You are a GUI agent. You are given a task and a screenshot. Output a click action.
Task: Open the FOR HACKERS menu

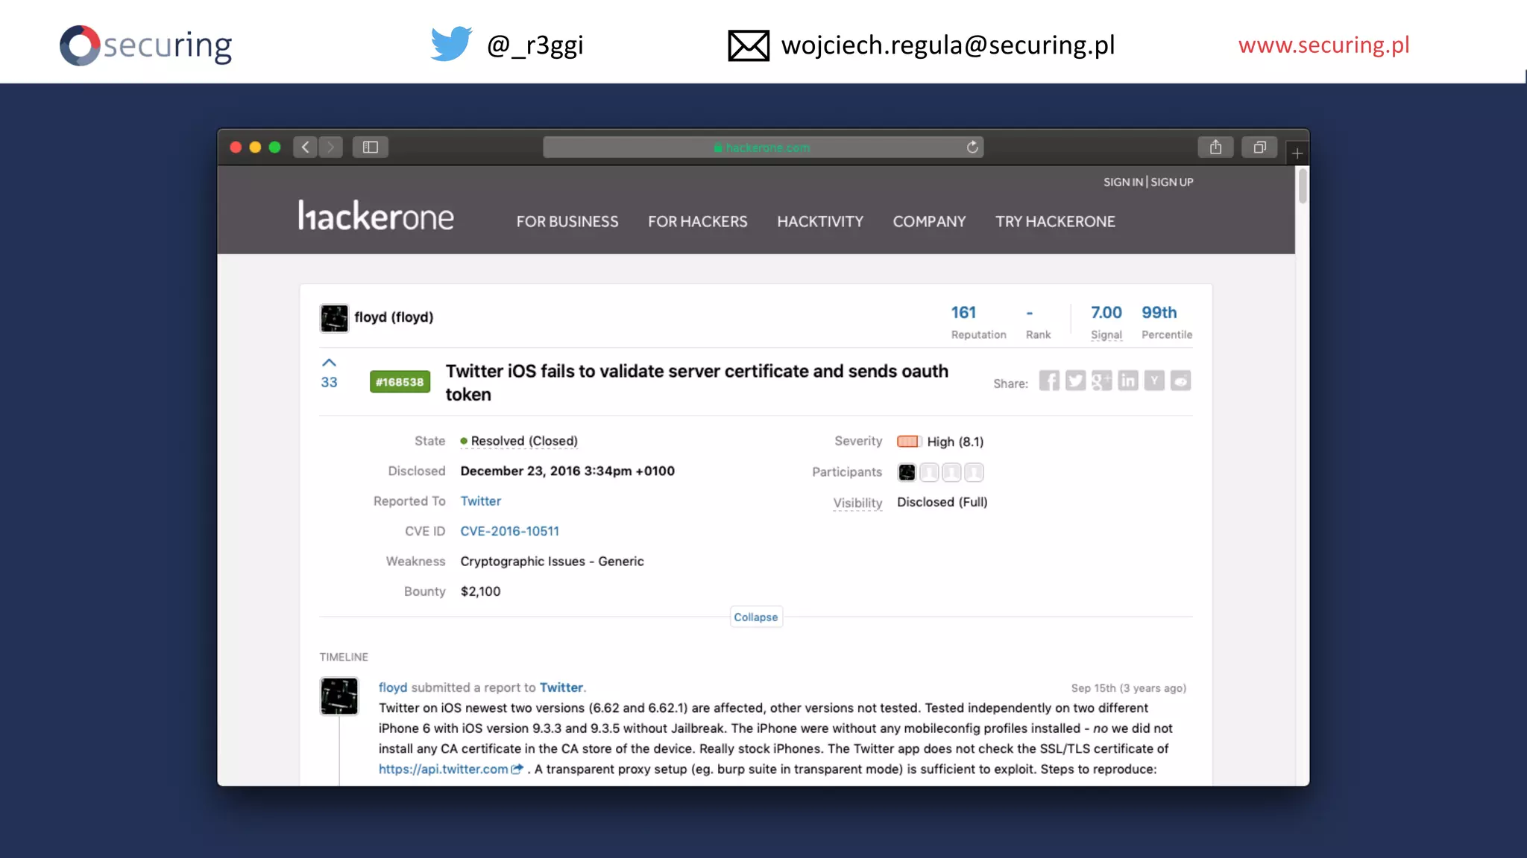coord(697,221)
